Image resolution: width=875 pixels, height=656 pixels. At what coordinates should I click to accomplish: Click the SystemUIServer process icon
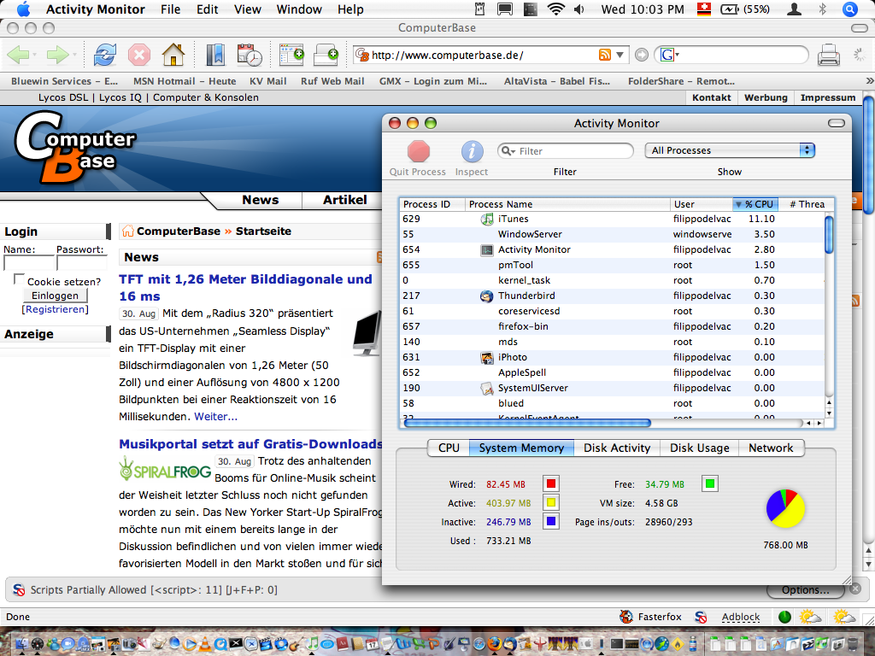[486, 388]
